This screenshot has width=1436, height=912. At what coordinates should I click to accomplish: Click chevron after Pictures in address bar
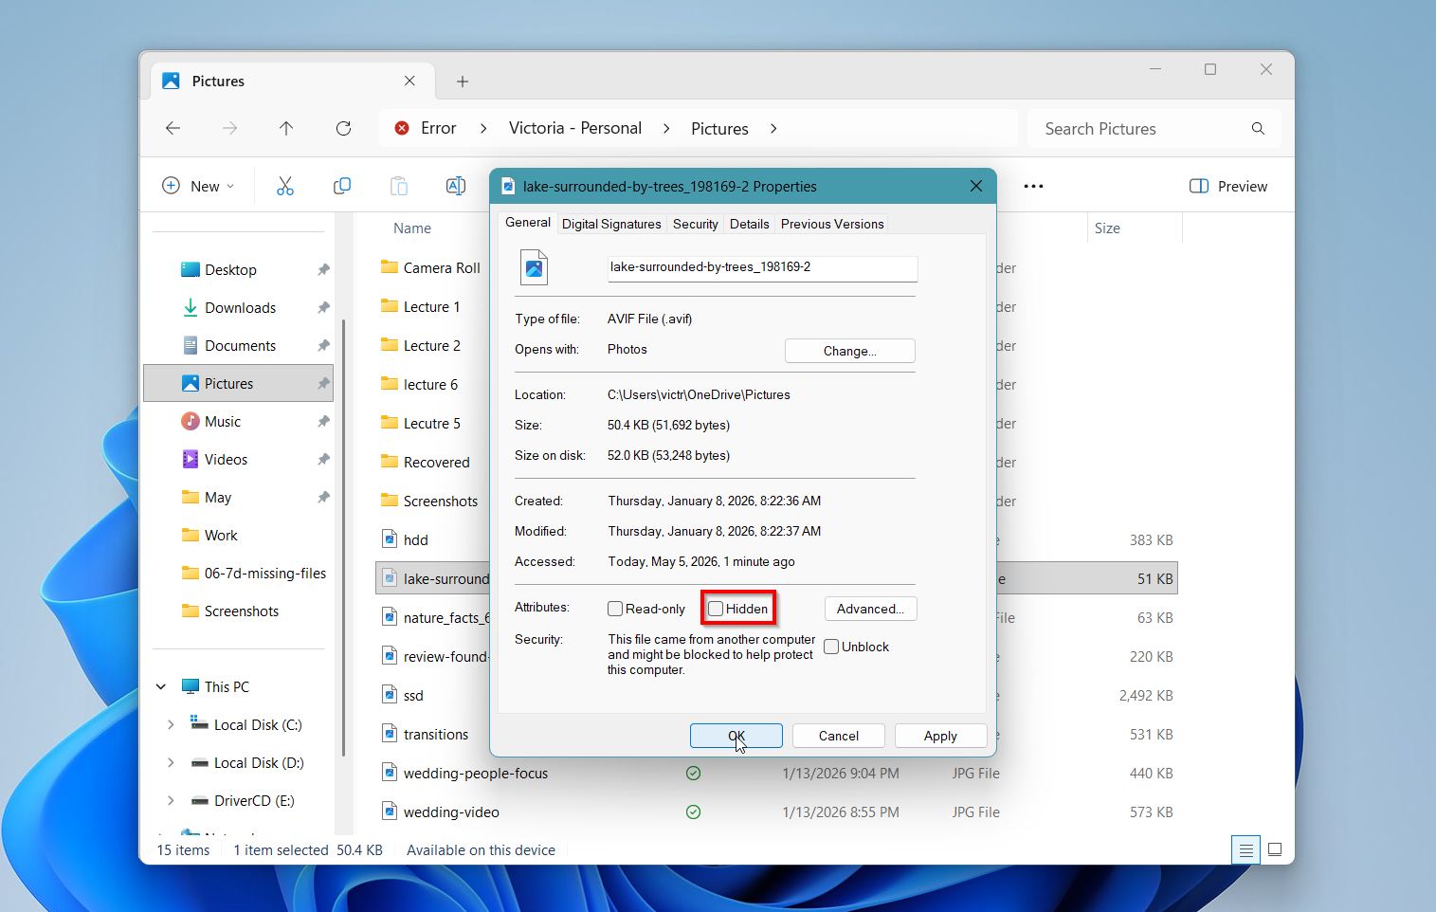[773, 128]
